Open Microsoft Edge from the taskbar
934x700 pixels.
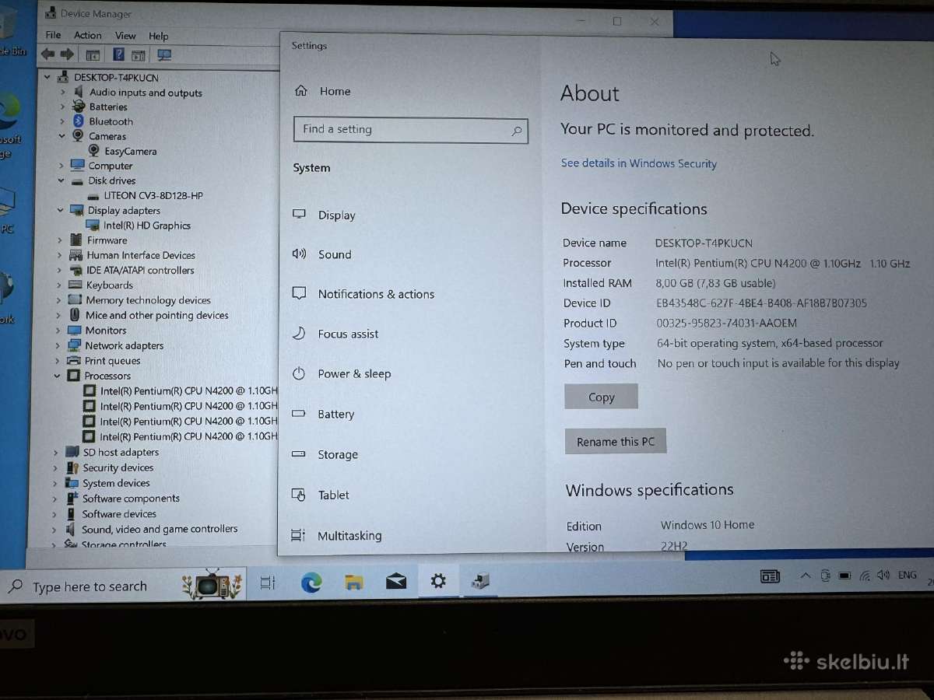click(311, 582)
